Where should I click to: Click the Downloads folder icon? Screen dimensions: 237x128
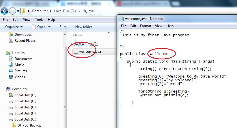[x=11, y=35]
